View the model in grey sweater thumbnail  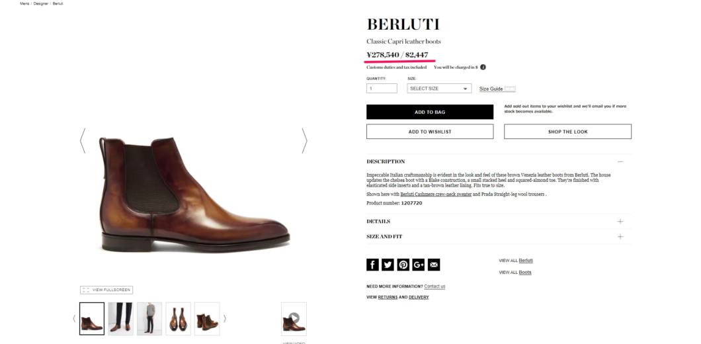(x=149, y=319)
